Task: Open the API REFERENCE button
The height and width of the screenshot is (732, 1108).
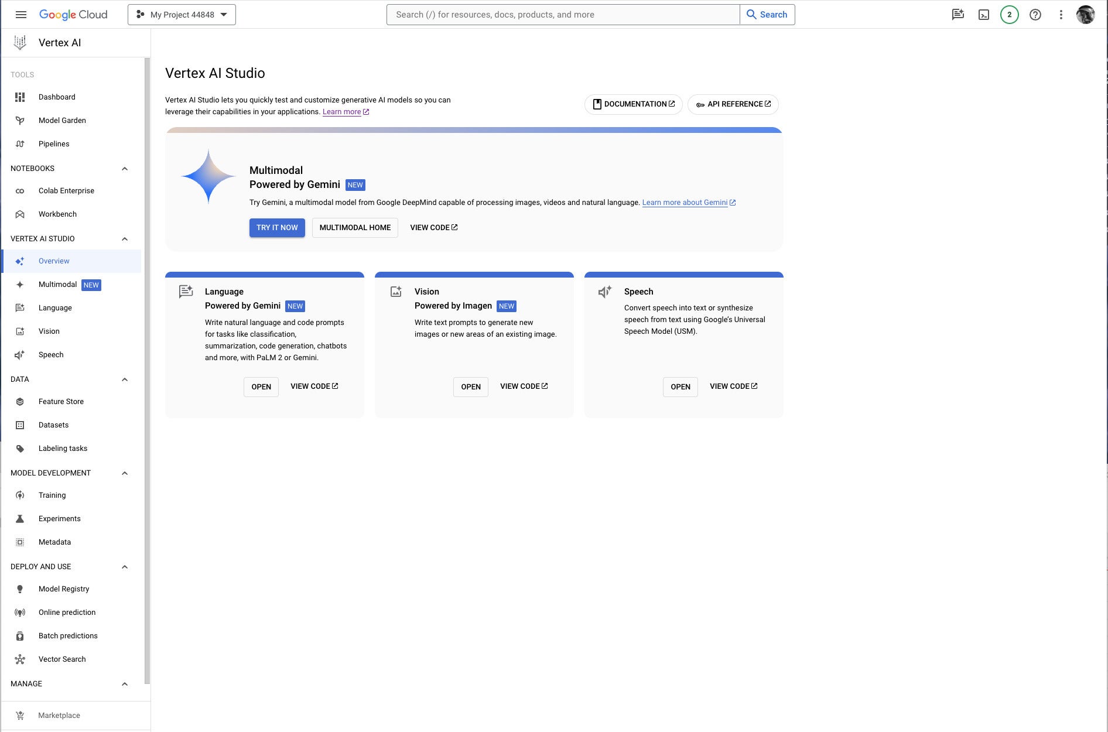Action: (x=733, y=104)
